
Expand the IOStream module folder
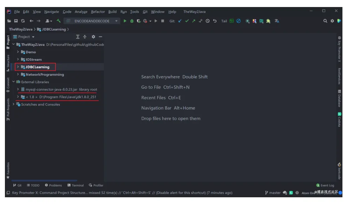pyautogui.click(x=18, y=59)
